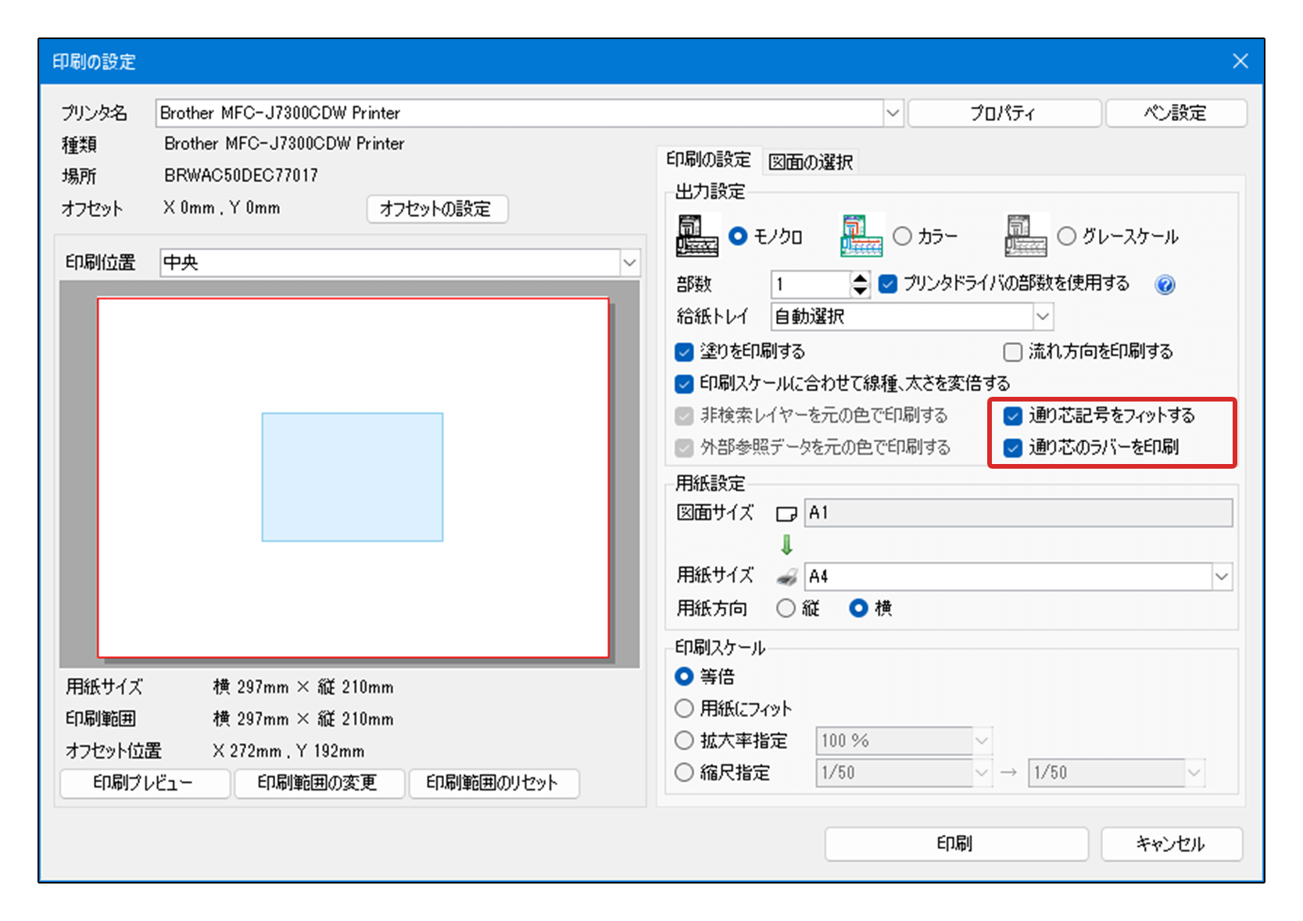Image resolution: width=1303 pixels, height=921 pixels.
Task: Toggle 通り芯記号をフィットする checkbox
Action: [1012, 416]
